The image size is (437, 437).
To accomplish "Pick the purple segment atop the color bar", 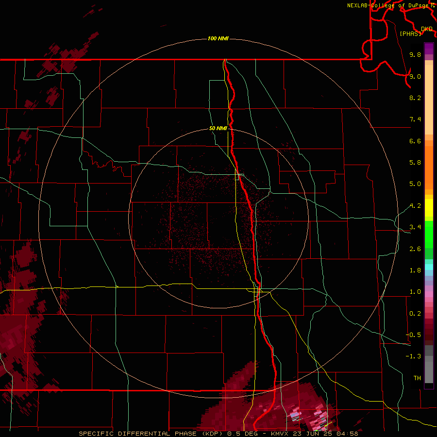I will pos(429,49).
